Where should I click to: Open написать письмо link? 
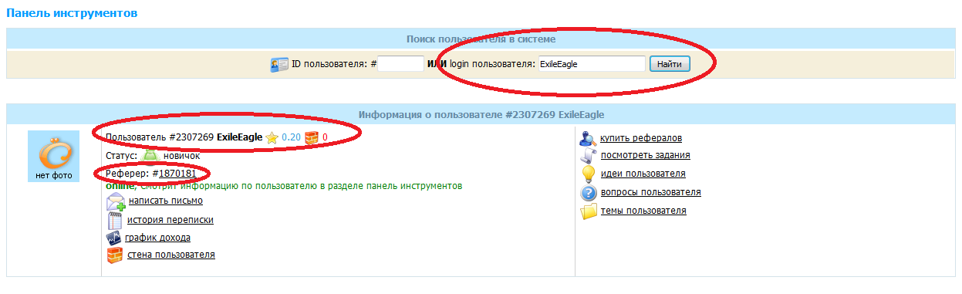(x=166, y=201)
